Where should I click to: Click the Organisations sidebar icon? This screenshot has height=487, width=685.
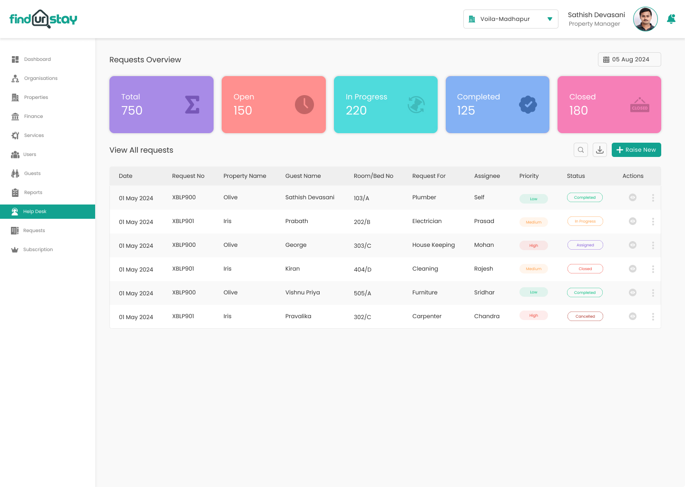pyautogui.click(x=15, y=78)
